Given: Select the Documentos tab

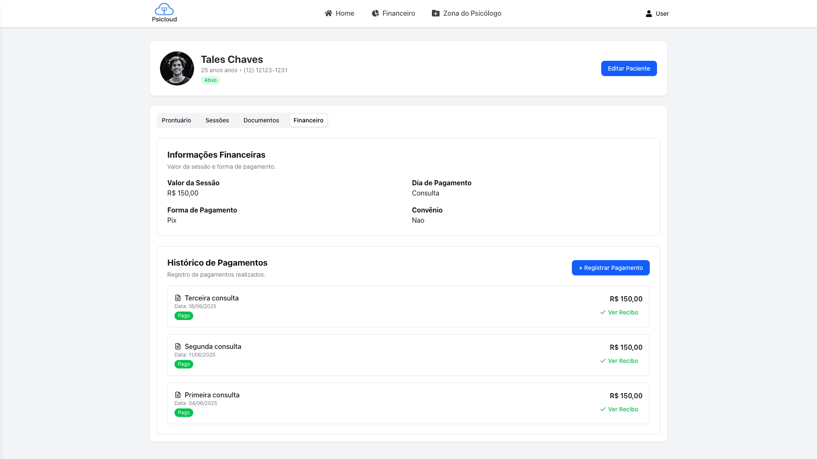Looking at the screenshot, I should [x=261, y=120].
